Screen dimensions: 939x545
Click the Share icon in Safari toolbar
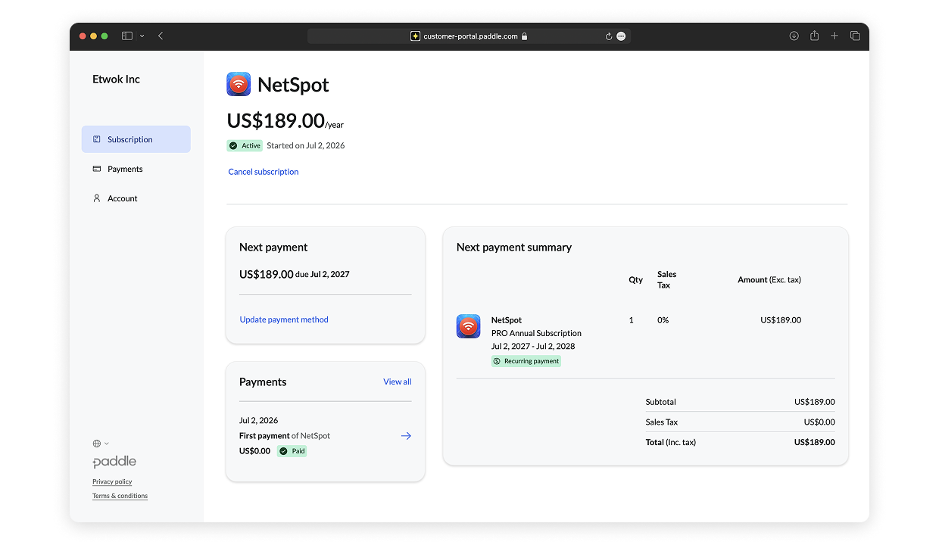tap(814, 36)
